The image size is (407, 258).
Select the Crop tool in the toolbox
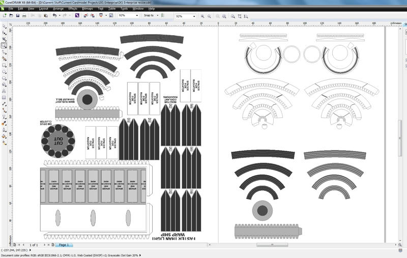point(4,39)
